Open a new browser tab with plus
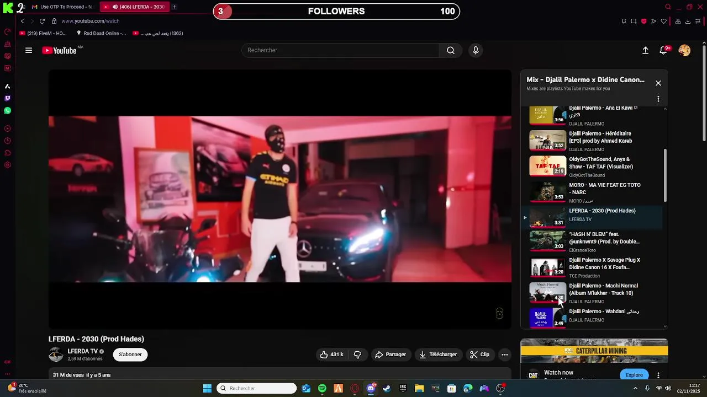Screen dimensions: 707x397 click(174, 7)
